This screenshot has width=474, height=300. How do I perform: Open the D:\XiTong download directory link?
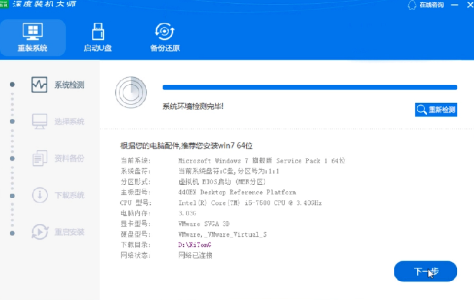pyautogui.click(x=194, y=244)
